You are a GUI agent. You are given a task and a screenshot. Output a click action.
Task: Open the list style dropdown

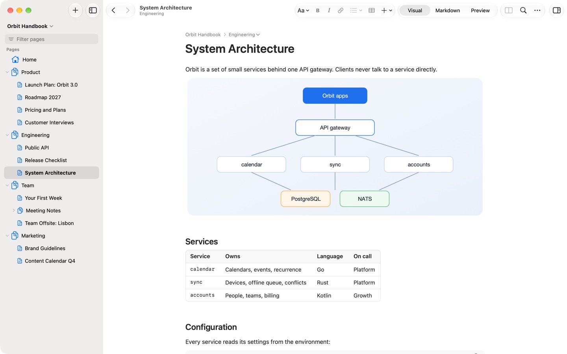point(356,11)
